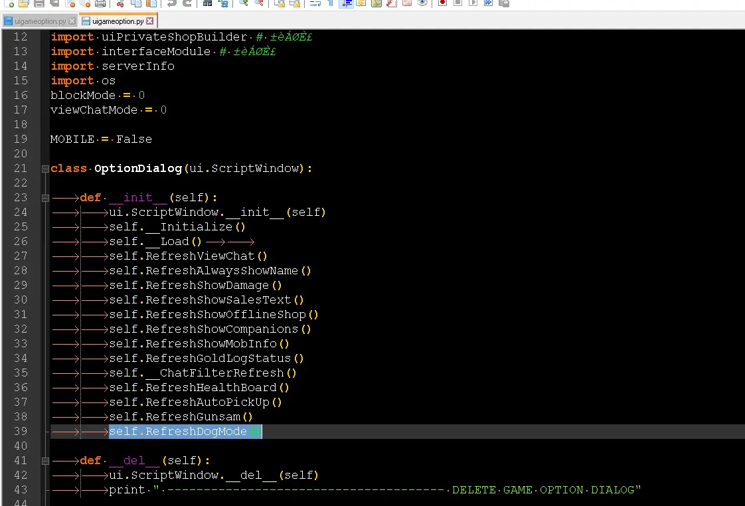Click the Print icon in toolbar
Image resolution: width=745 pixels, height=506 pixels.
[100, 3]
